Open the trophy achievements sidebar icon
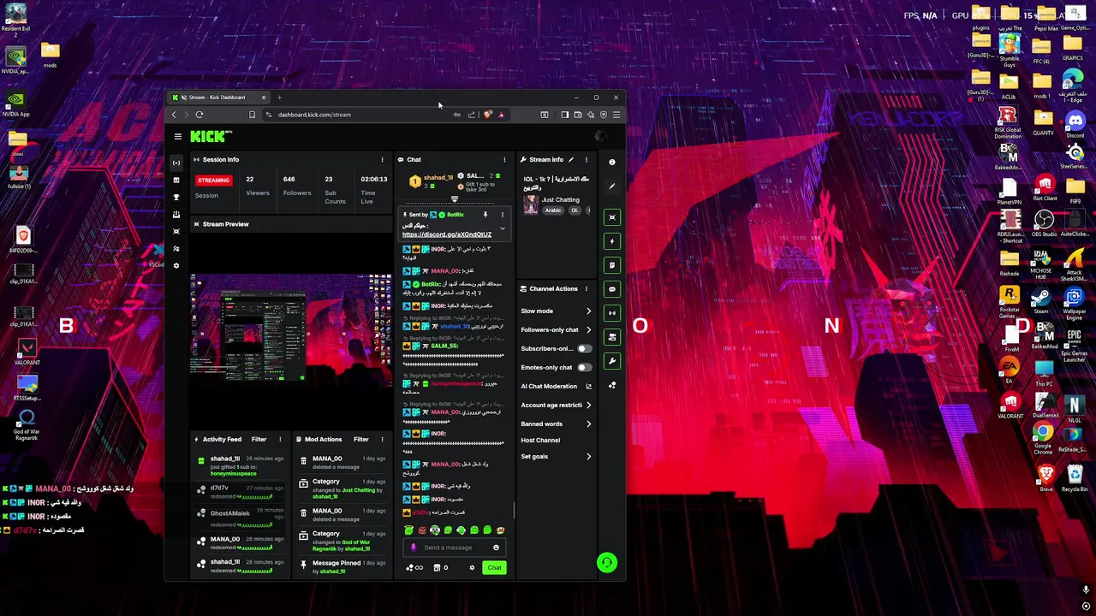This screenshot has width=1096, height=616. click(176, 197)
